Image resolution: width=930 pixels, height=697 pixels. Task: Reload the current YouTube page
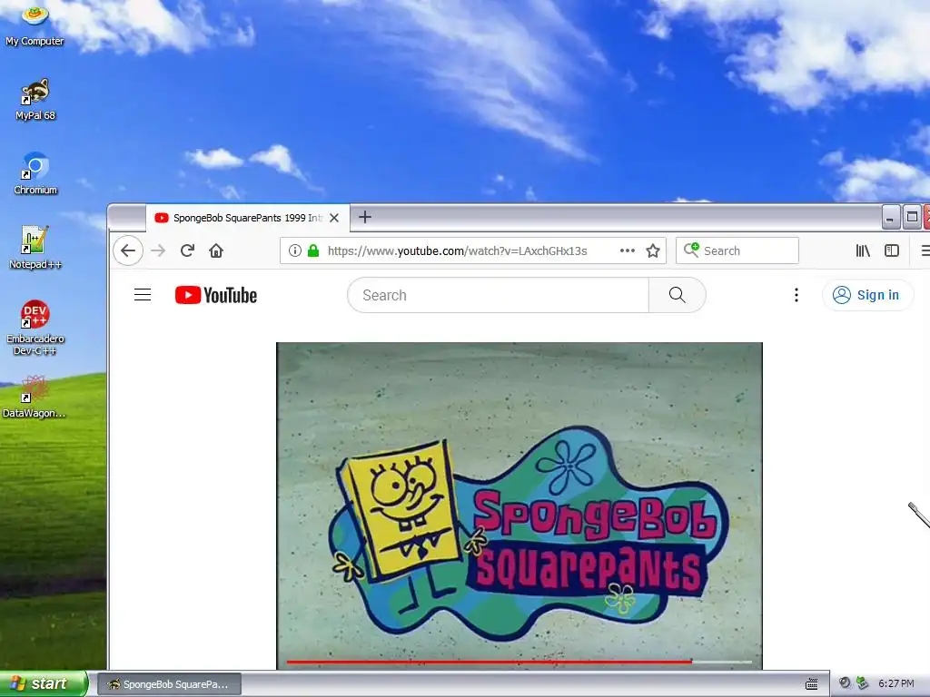click(187, 250)
